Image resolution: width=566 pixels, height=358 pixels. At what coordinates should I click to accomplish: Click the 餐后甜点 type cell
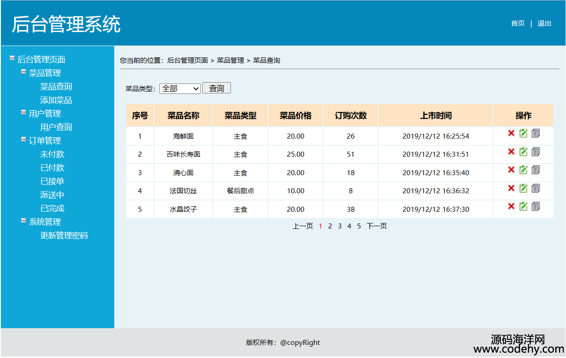click(x=240, y=191)
